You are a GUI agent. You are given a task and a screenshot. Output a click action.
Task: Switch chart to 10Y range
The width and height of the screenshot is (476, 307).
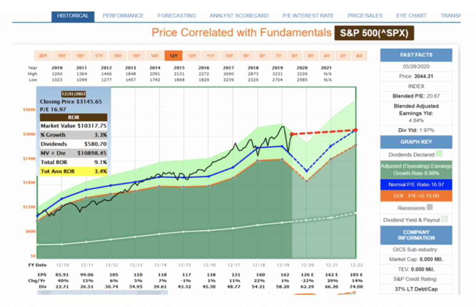pos(229,56)
